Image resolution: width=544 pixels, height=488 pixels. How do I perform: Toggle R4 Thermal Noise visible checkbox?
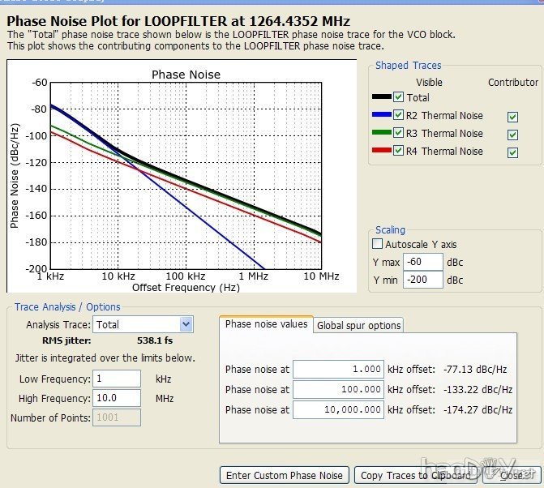point(398,151)
